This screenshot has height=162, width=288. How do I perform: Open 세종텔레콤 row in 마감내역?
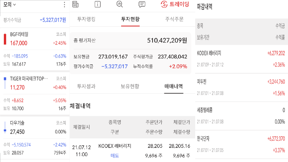241,116
